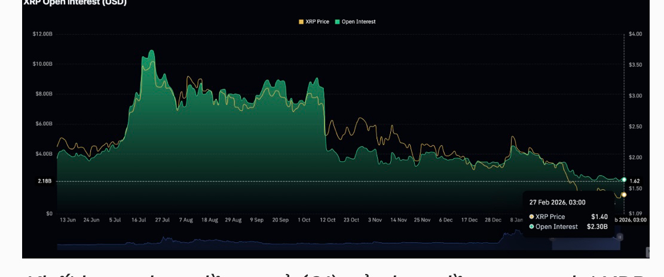664x277 pixels.
Task: Click the '23 Oct' date label
Action: pos(351,220)
